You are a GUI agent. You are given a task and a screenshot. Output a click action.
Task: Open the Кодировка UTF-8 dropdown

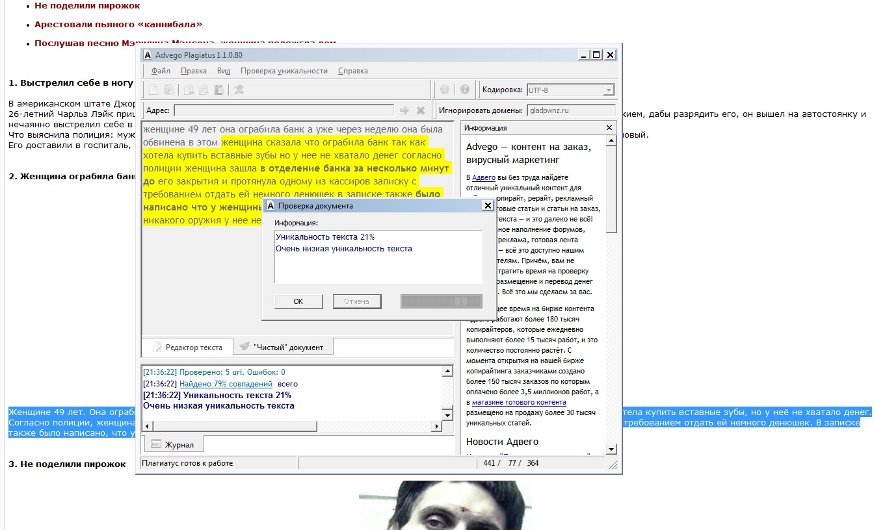coord(609,90)
